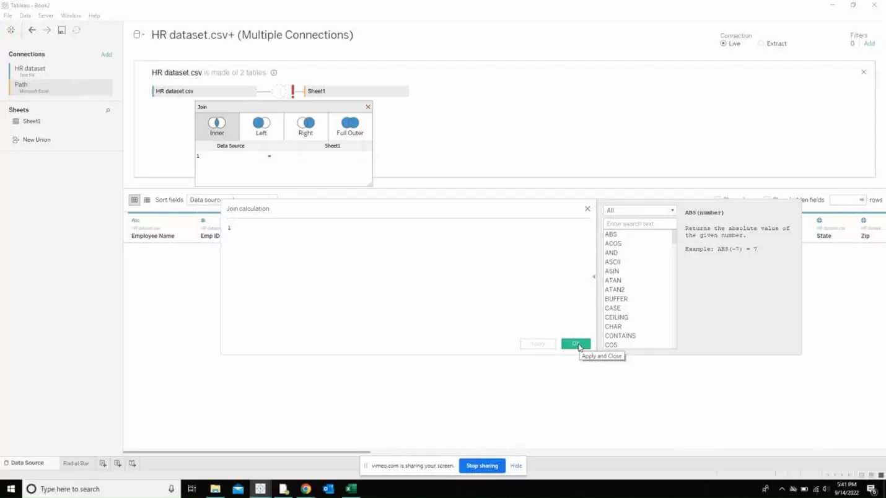886x498 pixels.
Task: Click the forward arrow in the toolbar
Action: (46, 30)
